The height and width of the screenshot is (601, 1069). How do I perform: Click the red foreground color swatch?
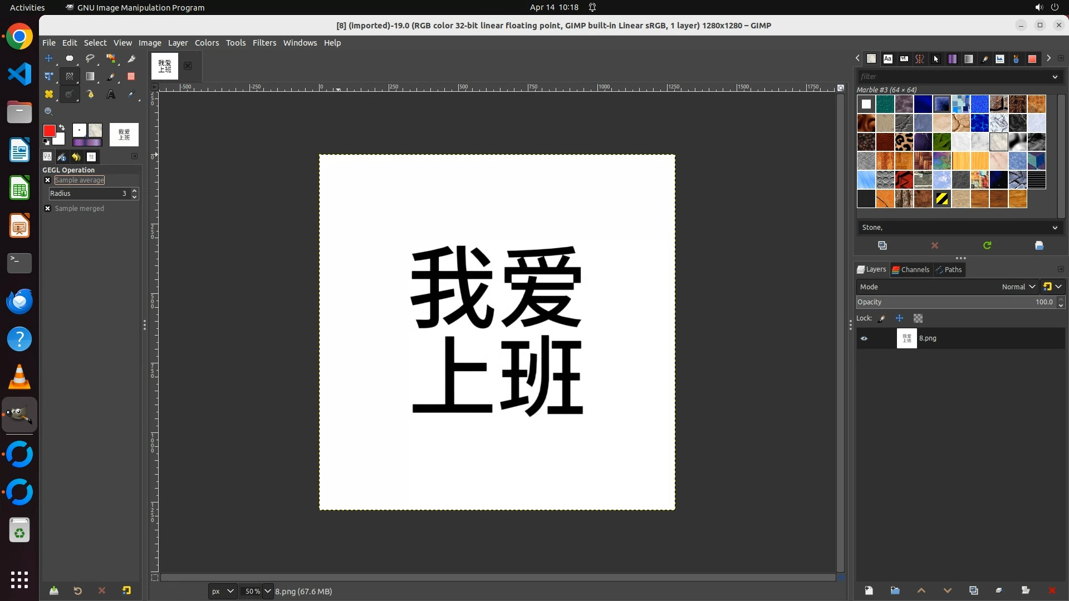pos(49,131)
